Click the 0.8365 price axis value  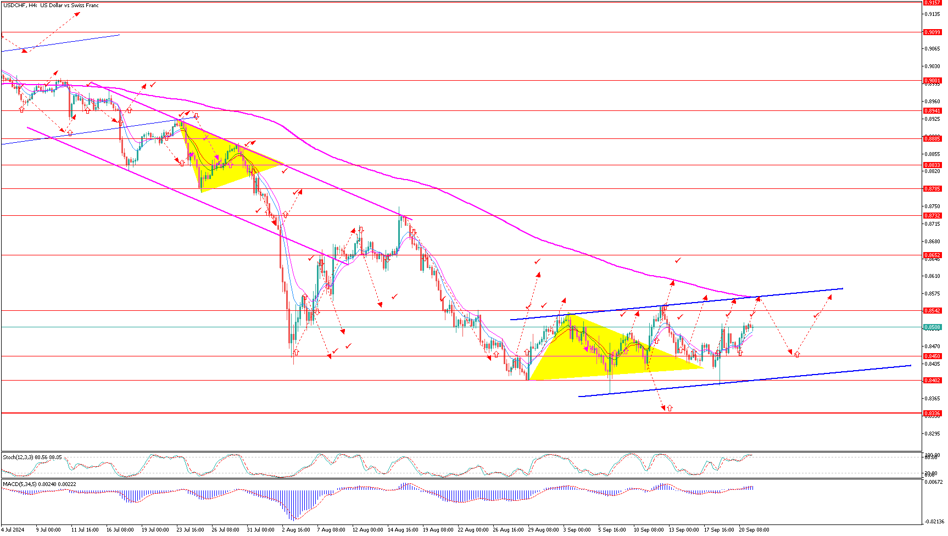coord(932,399)
